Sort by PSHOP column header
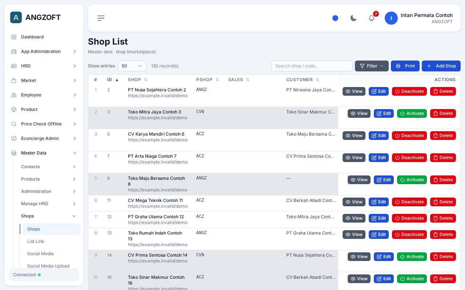This screenshot has width=465, height=290. tap(208, 80)
